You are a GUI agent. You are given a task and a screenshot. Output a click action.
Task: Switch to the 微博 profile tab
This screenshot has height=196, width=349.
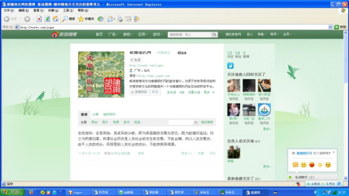point(84,114)
